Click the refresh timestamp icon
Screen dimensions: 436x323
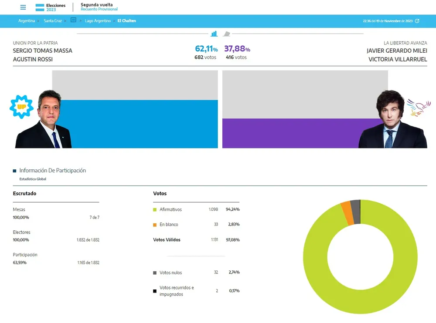coord(417,20)
